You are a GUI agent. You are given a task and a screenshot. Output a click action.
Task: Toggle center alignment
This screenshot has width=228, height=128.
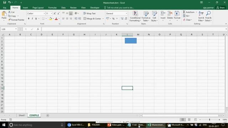click(67, 18)
